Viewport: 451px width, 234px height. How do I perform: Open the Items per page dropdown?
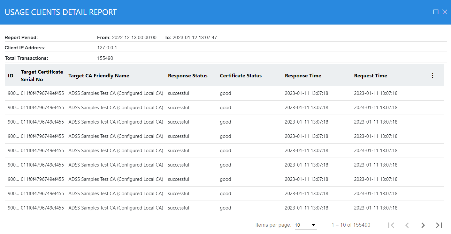click(305, 225)
